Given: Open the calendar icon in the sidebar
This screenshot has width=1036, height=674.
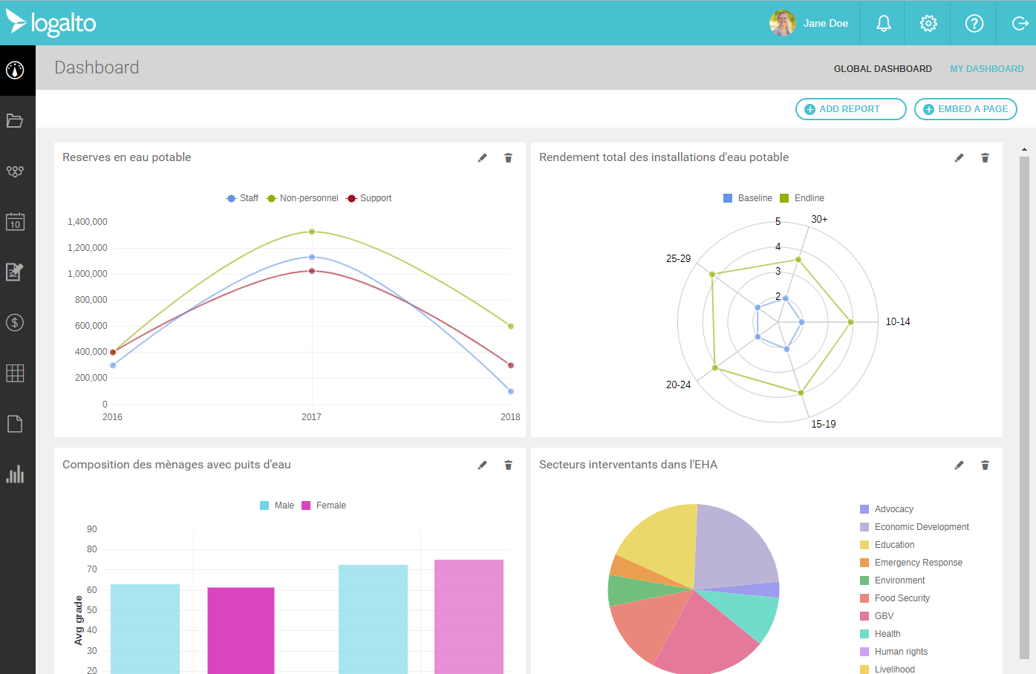Looking at the screenshot, I should point(15,221).
